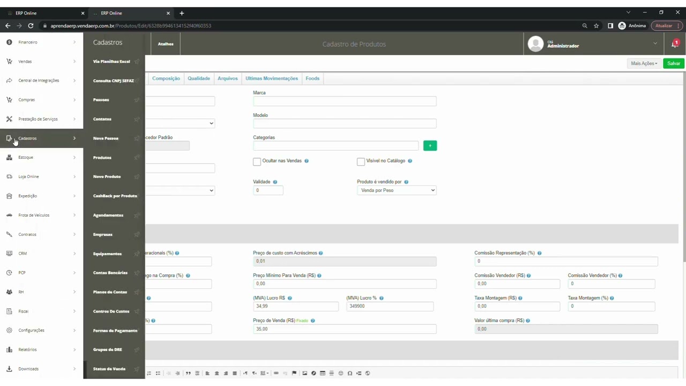This screenshot has height=386, width=686.
Task: Insert smiley via editor toolbar
Action: click(x=341, y=373)
